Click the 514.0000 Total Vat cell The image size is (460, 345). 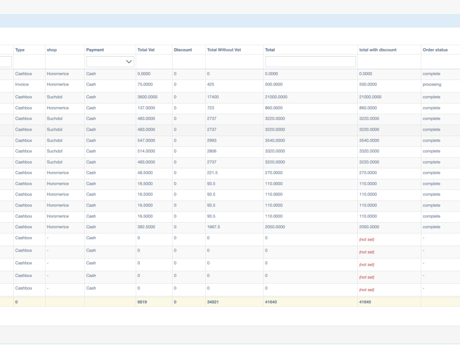coord(146,151)
